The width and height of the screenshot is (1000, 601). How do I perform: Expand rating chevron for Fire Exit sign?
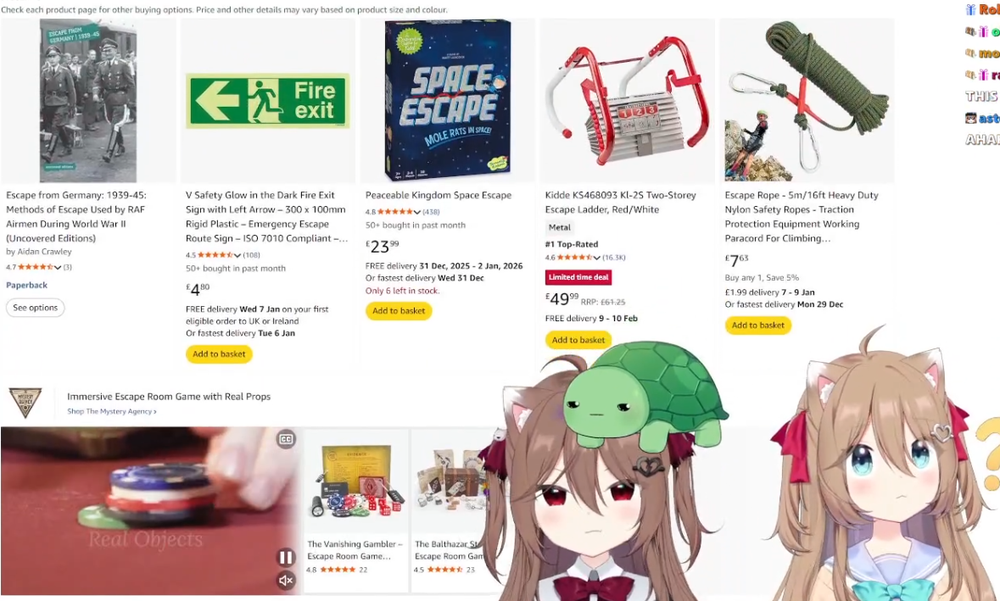pyautogui.click(x=237, y=255)
